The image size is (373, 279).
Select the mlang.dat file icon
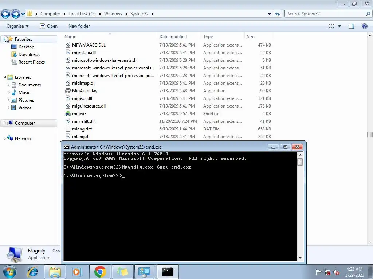point(68,129)
